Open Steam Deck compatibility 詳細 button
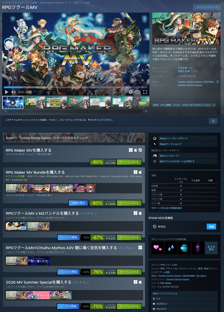Screen dimensions: 224x312 pos(211,227)
